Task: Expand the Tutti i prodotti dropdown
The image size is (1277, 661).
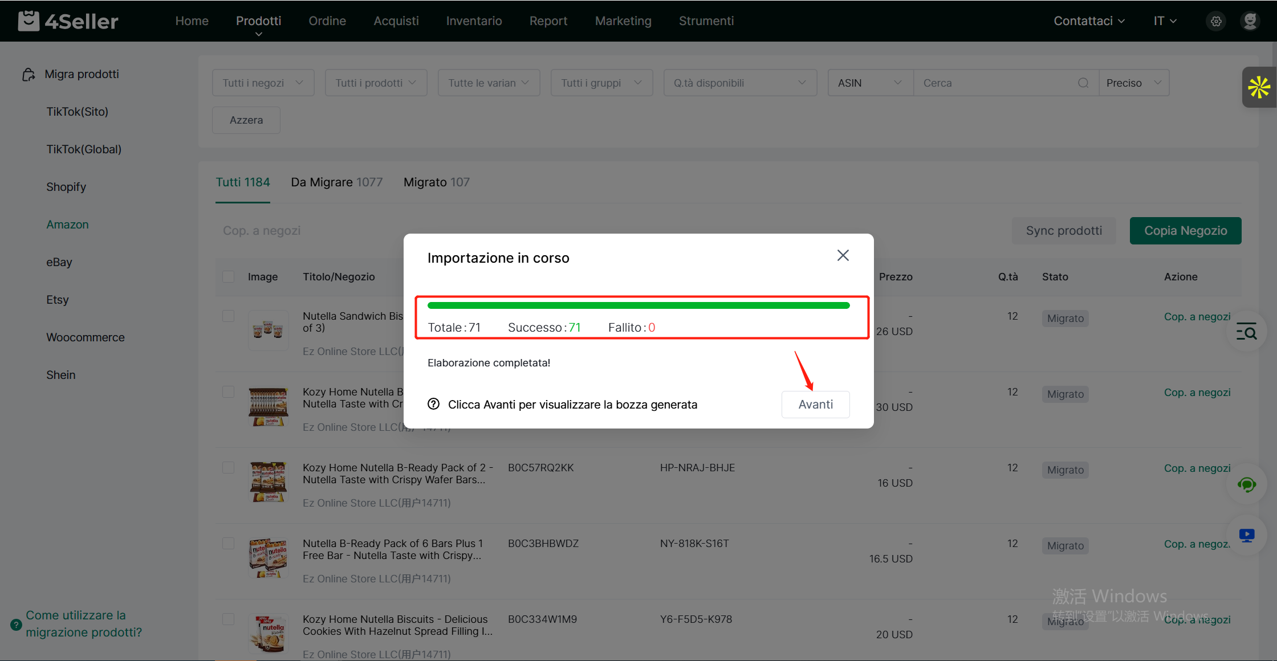Action: pos(376,83)
